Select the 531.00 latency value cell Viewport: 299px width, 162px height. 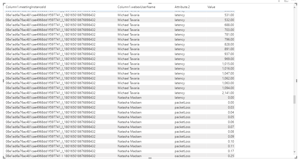(229, 15)
